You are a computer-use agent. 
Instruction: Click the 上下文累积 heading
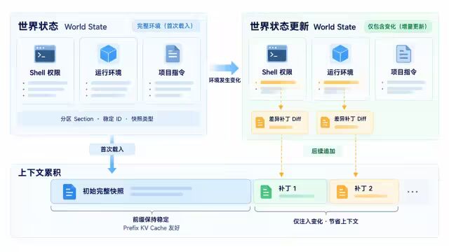tap(39, 173)
